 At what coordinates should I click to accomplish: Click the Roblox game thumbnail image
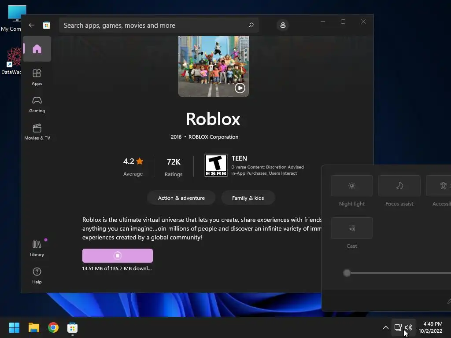[x=214, y=66]
